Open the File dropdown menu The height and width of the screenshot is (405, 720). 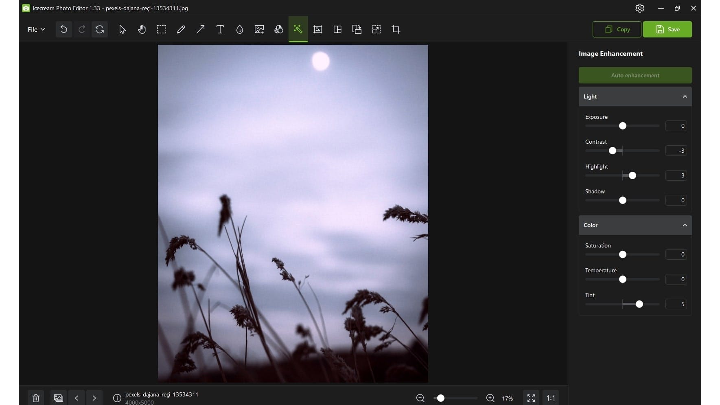tap(36, 29)
